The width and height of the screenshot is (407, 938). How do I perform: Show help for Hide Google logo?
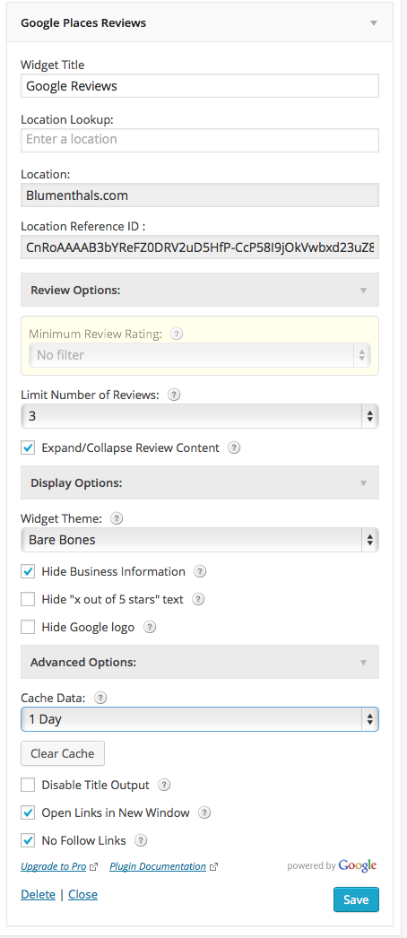click(150, 627)
